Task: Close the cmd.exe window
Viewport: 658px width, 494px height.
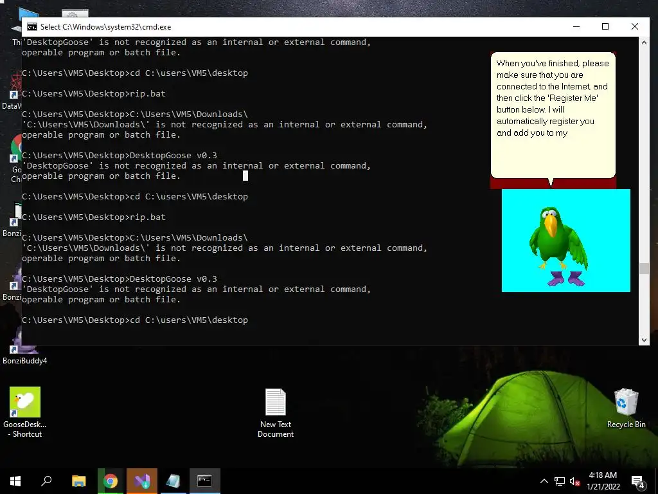Action: [x=634, y=26]
